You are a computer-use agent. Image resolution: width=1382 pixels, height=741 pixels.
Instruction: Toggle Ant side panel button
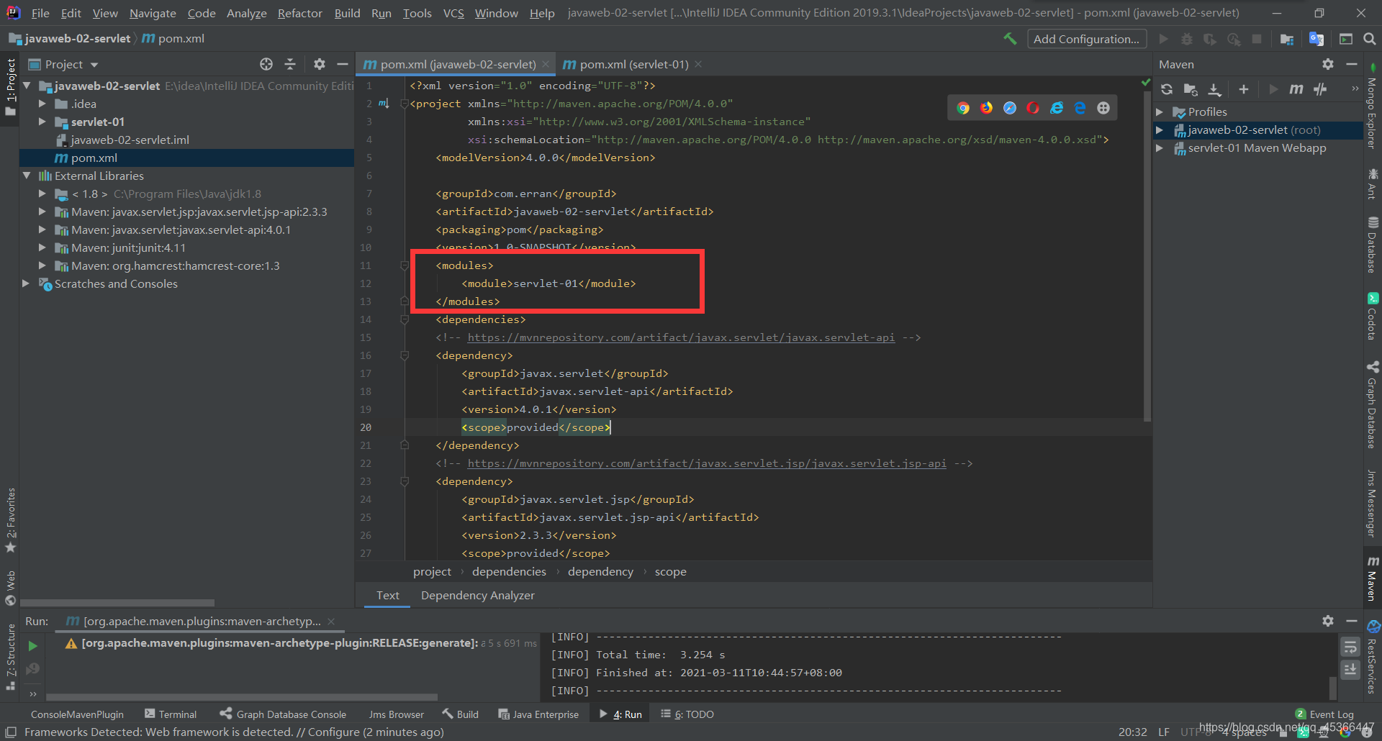[1372, 183]
